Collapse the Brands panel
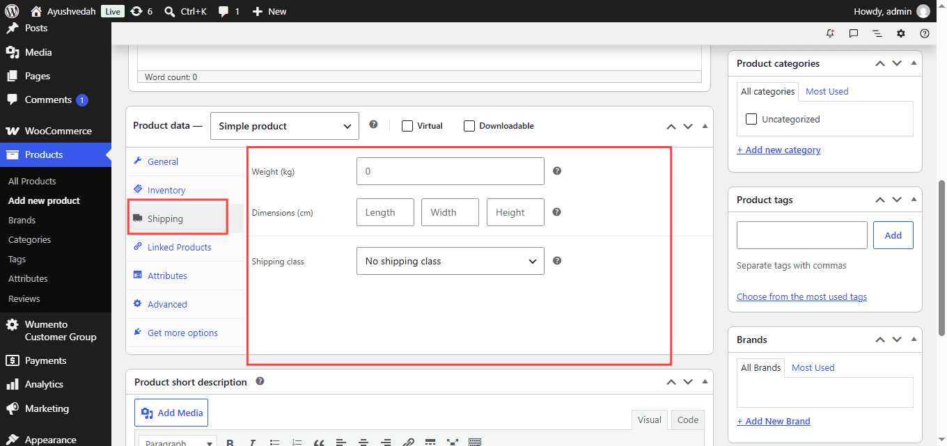 914,339
